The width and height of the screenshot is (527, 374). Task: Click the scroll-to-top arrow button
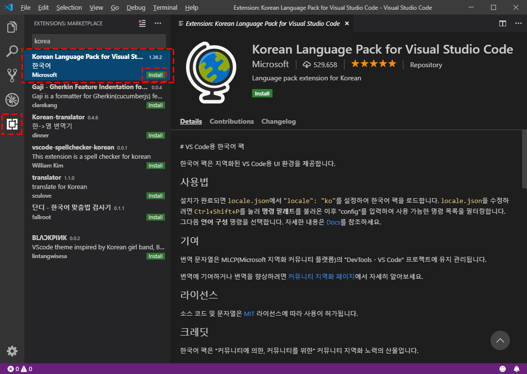500,340
